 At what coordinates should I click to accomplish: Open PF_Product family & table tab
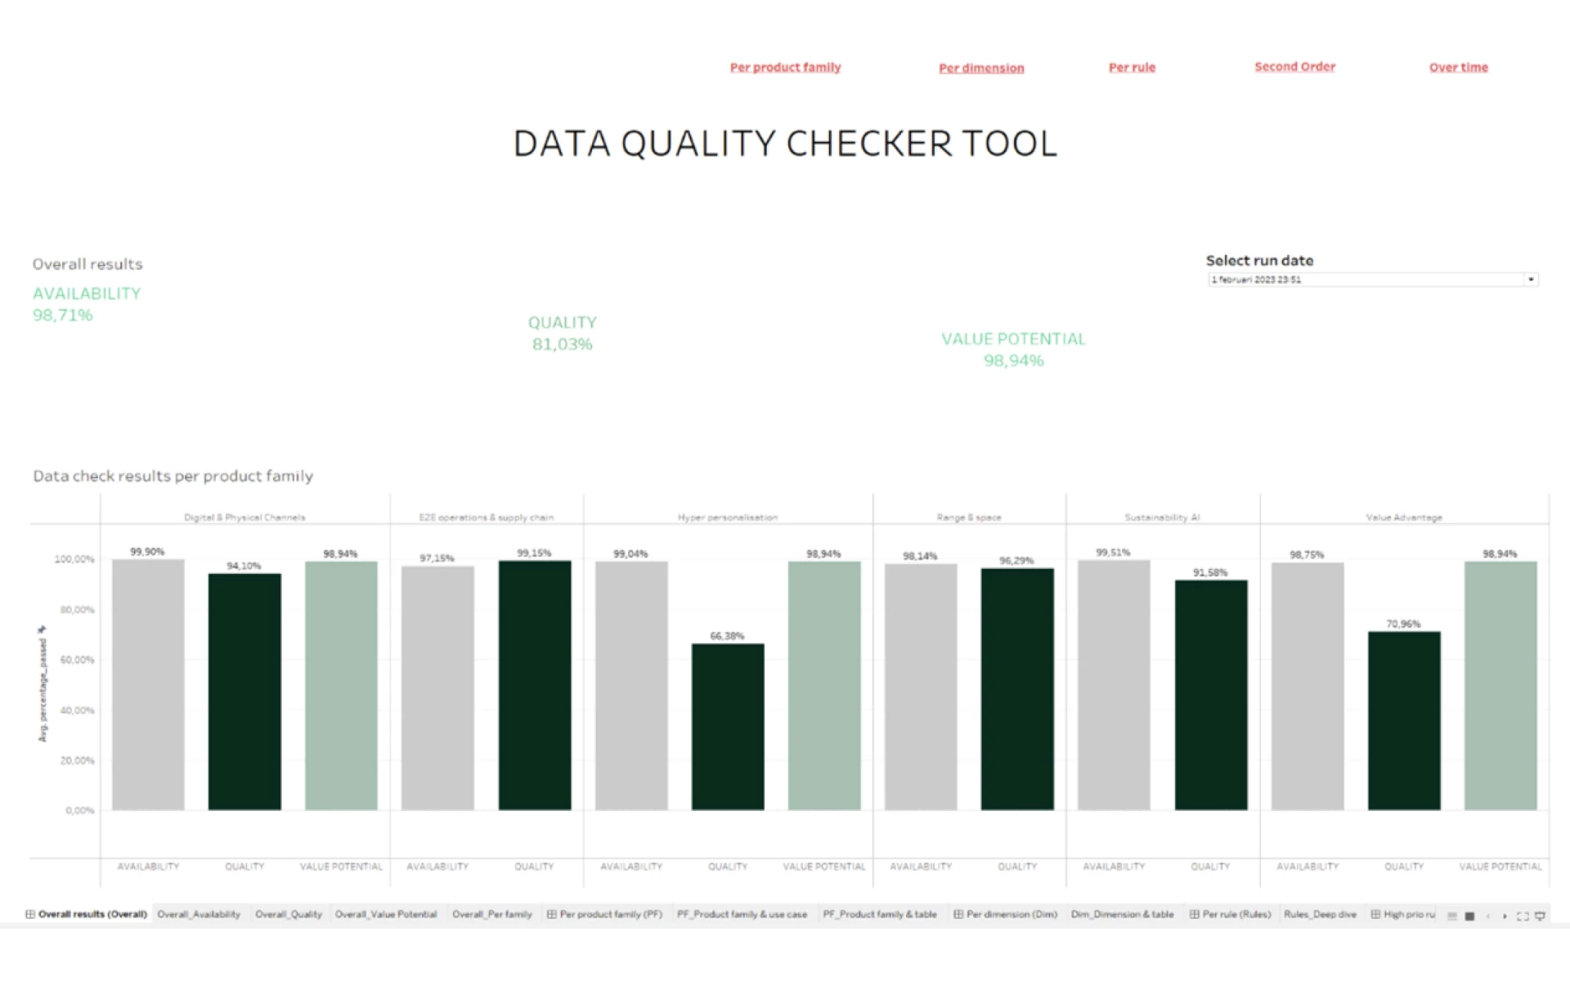(880, 914)
